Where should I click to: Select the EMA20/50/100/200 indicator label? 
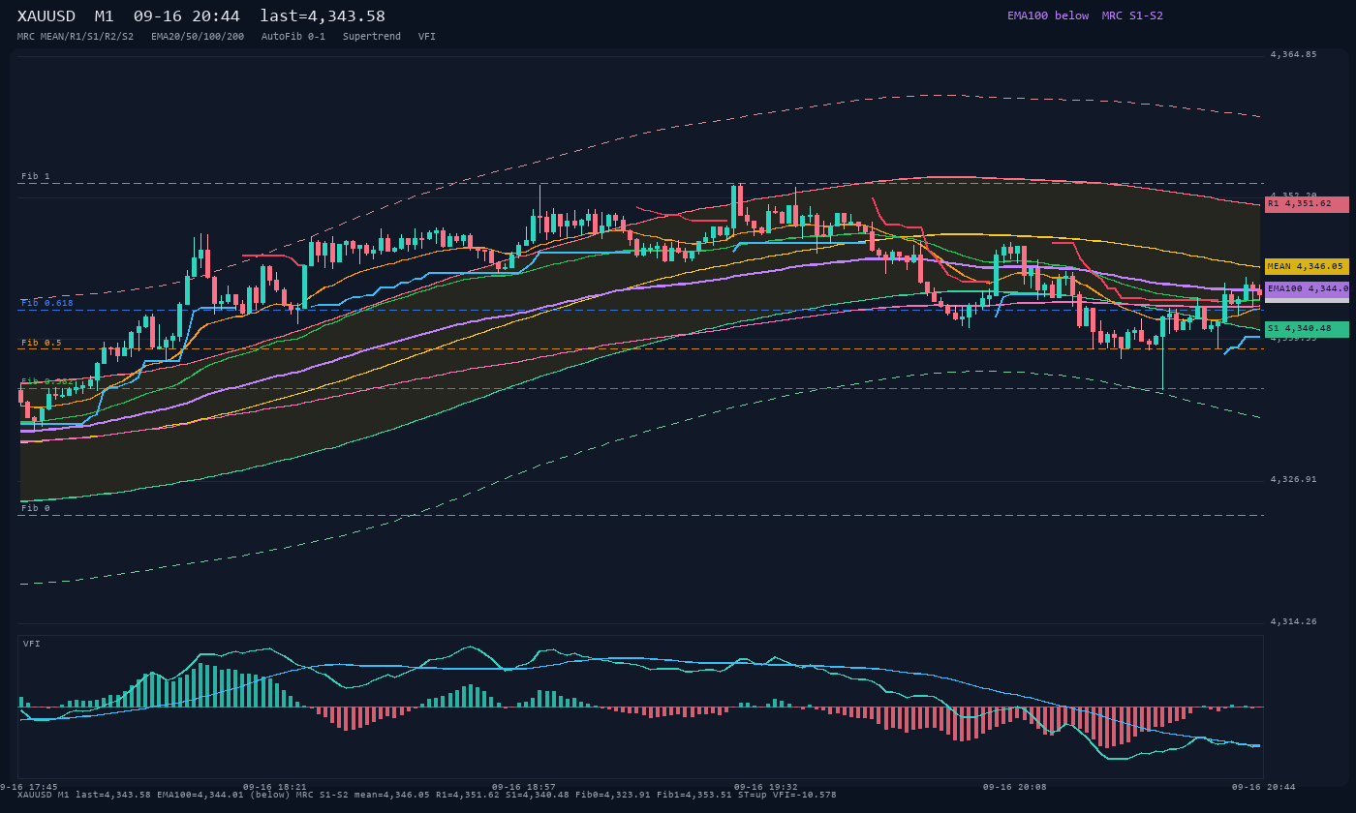coord(198,37)
